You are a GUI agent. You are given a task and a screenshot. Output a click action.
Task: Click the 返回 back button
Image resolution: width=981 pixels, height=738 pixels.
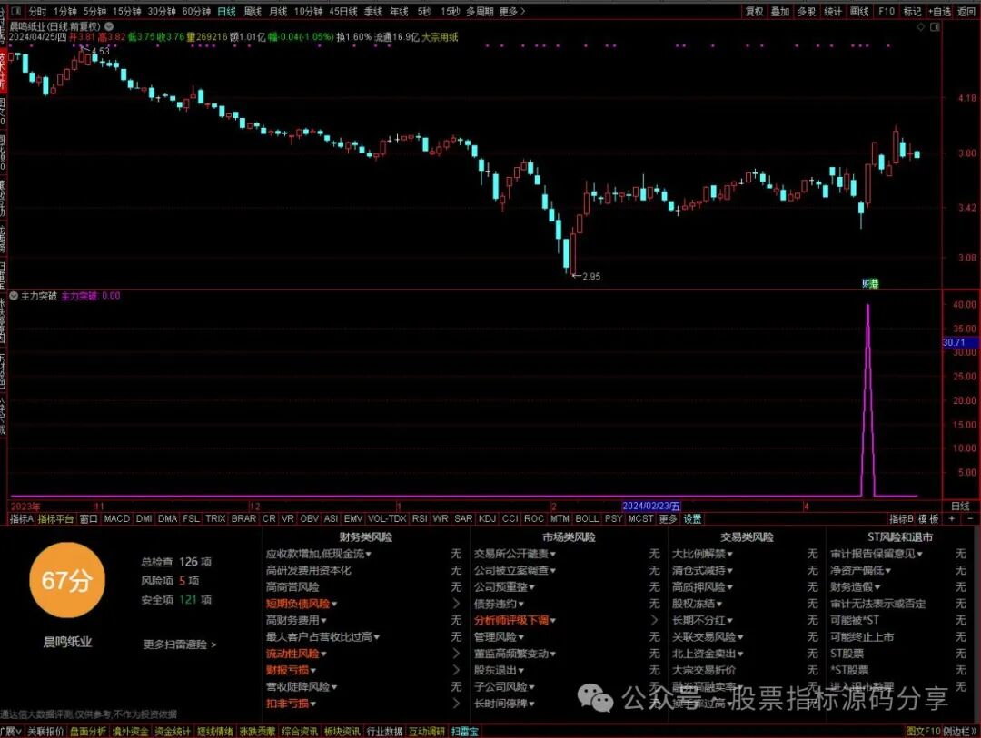(x=966, y=11)
